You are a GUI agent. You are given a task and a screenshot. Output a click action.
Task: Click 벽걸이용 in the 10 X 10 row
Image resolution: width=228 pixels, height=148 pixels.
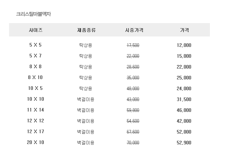[86, 99]
